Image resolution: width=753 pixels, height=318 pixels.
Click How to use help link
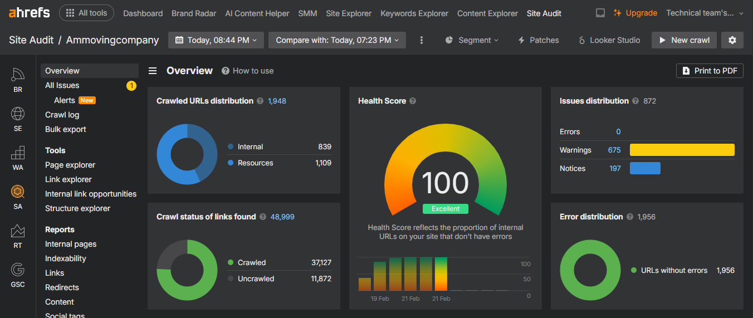(x=248, y=71)
